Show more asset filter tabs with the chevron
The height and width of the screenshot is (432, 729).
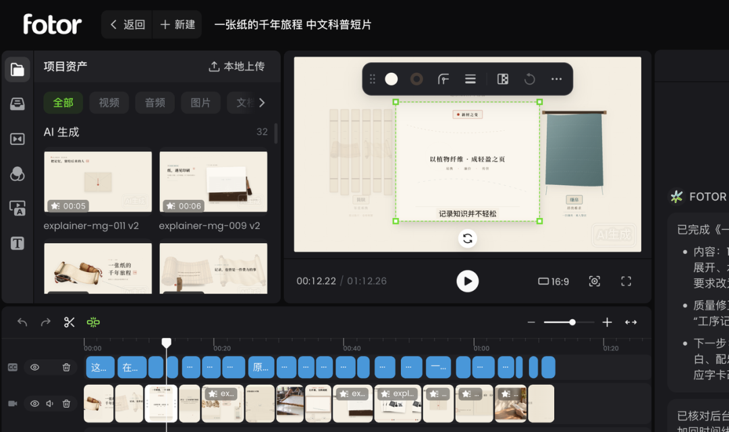tap(262, 103)
